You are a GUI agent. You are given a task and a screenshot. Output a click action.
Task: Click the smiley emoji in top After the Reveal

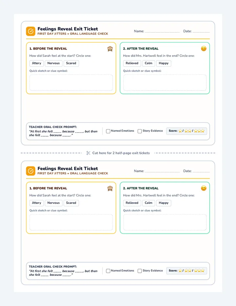click(x=204, y=49)
